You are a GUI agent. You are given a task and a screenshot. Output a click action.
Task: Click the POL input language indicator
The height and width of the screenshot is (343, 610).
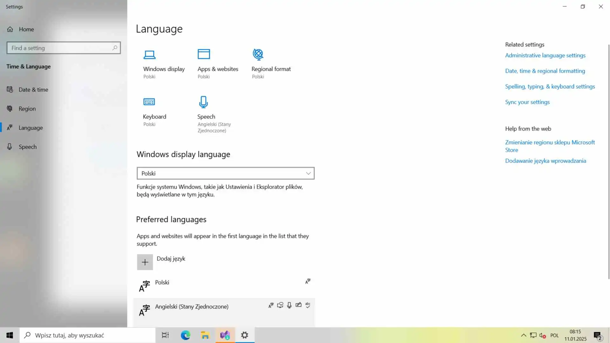tap(554, 335)
